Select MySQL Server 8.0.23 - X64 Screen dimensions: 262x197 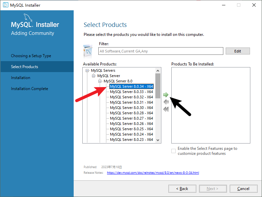[131, 140]
